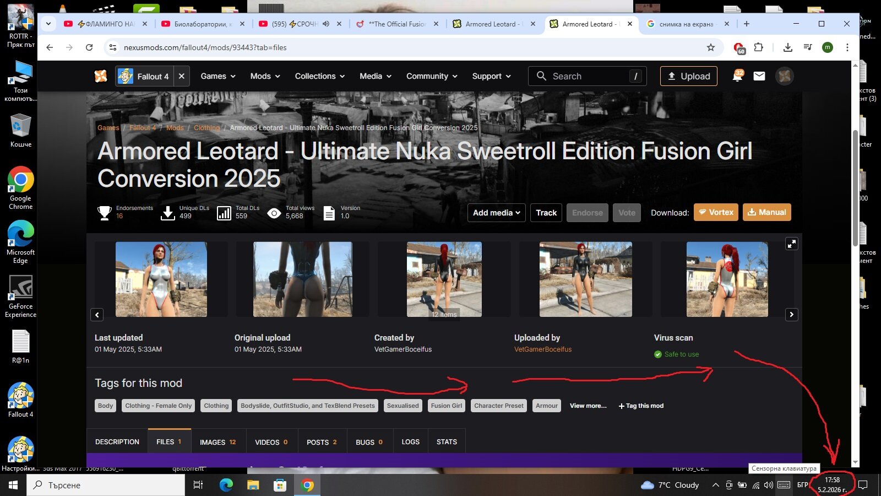Screen dimensions: 881x496
Task: Open the notifications bell icon
Action: coord(737,76)
